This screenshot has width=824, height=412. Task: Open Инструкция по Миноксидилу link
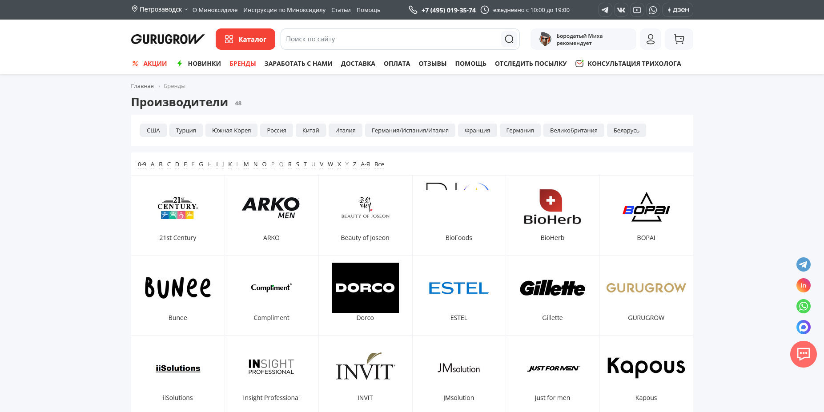284,10
